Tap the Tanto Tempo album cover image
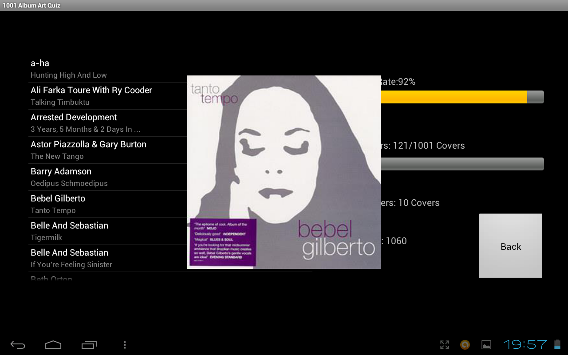Screen dimensions: 568x355 284,172
